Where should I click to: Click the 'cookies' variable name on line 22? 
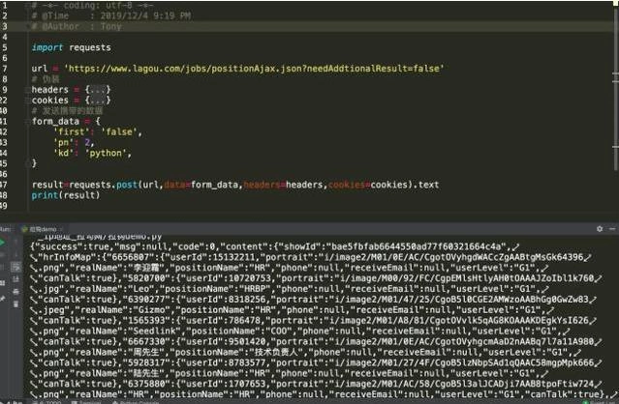(50, 101)
